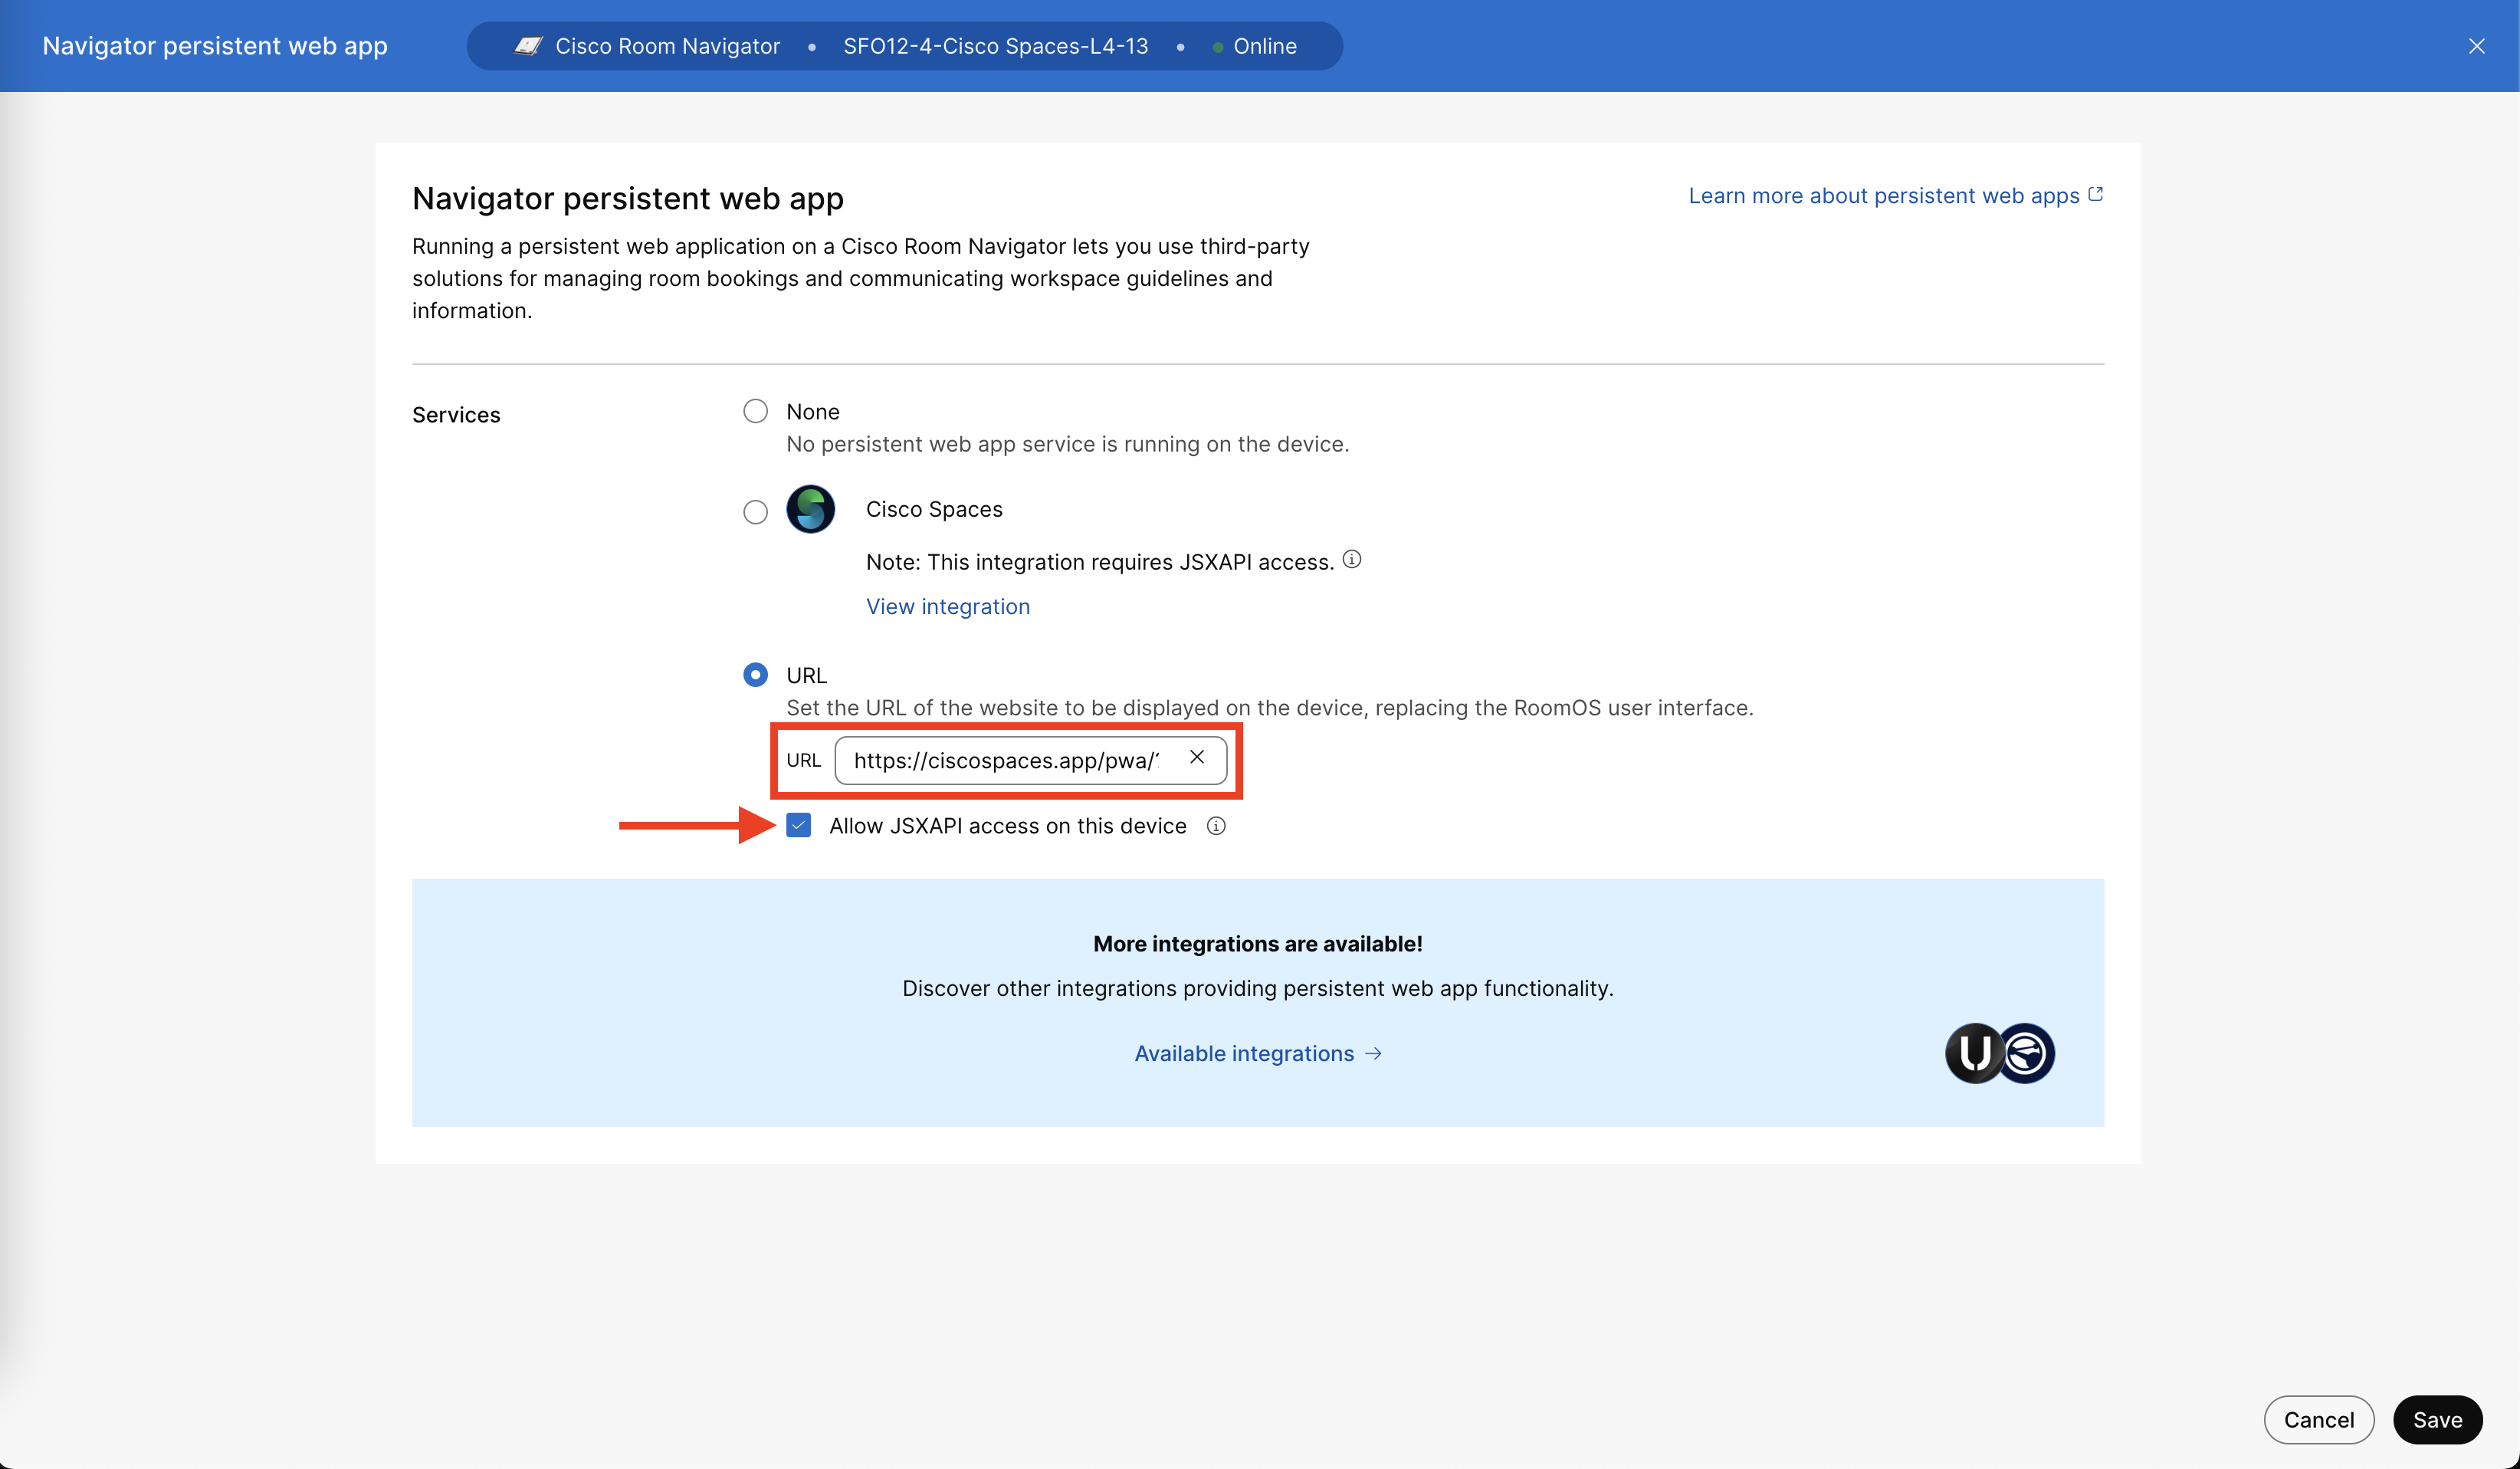Uncheck Allow JSXAPI access on this device
The width and height of the screenshot is (2520, 1469).
(x=798, y=826)
